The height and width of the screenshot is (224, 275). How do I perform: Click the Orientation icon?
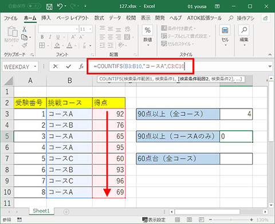(121, 45)
